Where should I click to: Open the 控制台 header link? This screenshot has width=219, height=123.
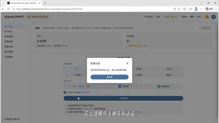184,17
